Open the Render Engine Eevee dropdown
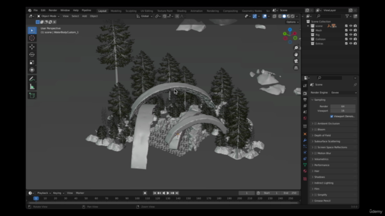Screen dimensions: 385x216 point(343,92)
